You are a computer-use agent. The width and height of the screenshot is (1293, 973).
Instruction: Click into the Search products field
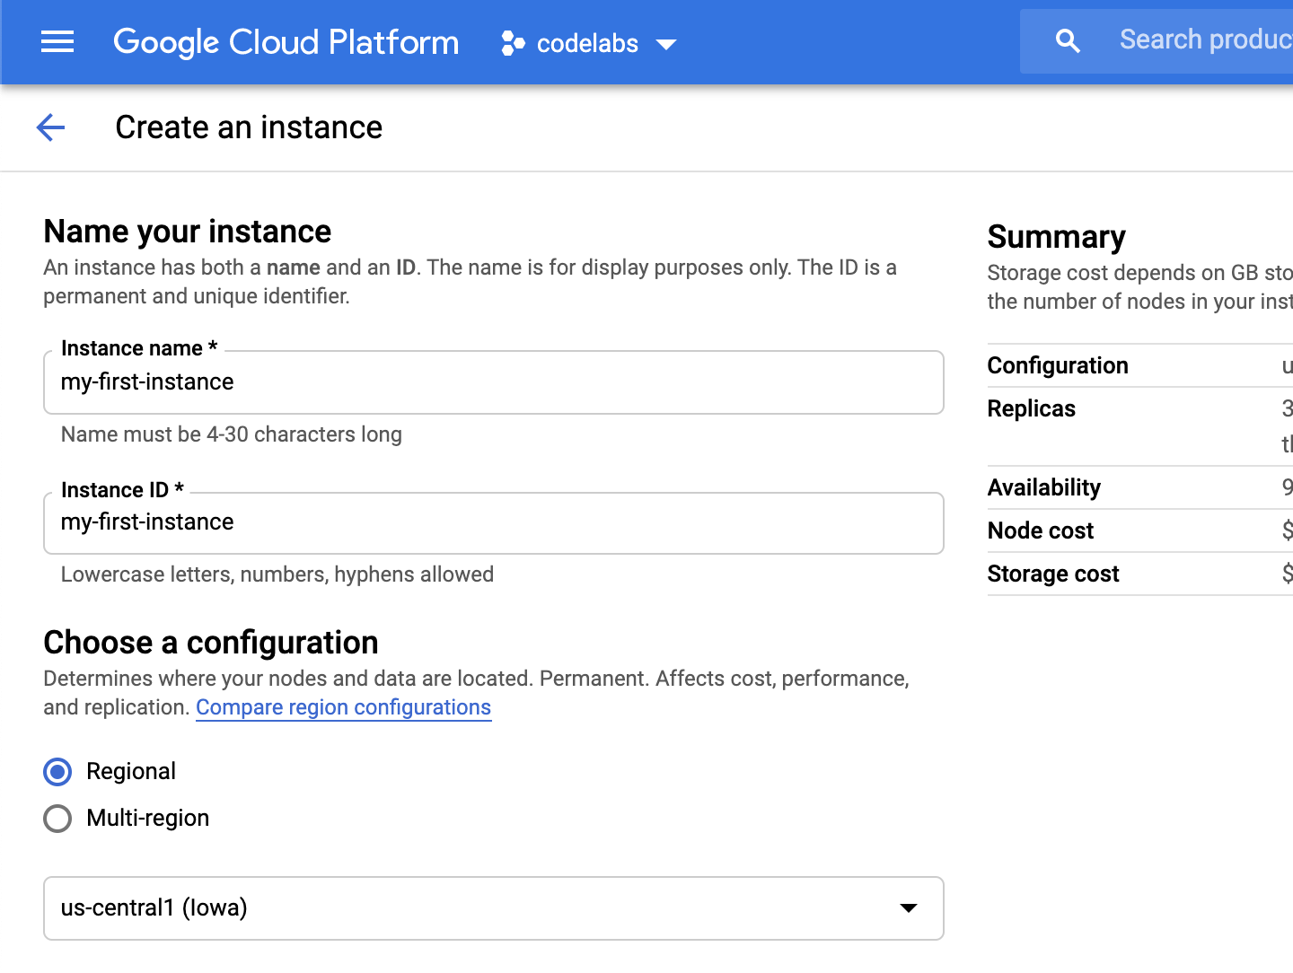[x=1203, y=40]
